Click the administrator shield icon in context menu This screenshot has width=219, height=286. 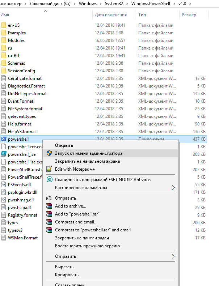point(49,153)
